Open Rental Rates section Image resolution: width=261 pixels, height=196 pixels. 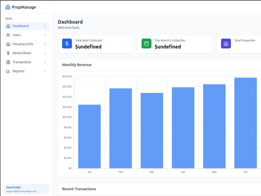pos(26,53)
